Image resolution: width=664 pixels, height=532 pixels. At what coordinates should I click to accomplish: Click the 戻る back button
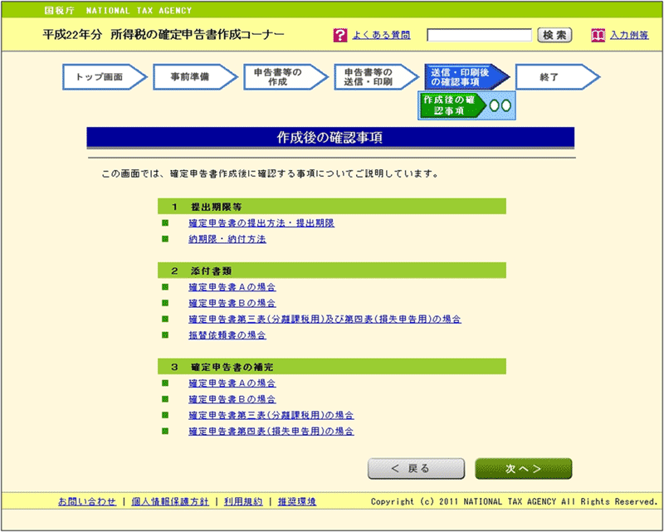pos(410,469)
